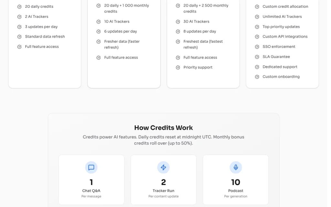Screen dimensions: 331x207
Task: Select the check icon beside "SSO enforcement"
Action: (x=257, y=47)
